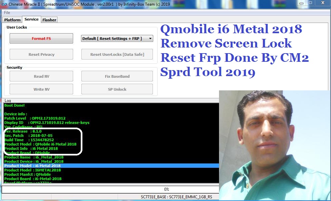Click log line Product Board : i6-Metal-2018
The height and width of the screenshot is (201, 331).
pyautogui.click(x=33, y=179)
